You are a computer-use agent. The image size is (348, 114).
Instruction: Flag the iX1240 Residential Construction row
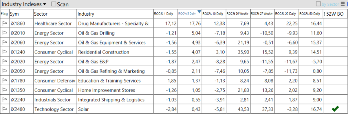[x=4, y=52]
